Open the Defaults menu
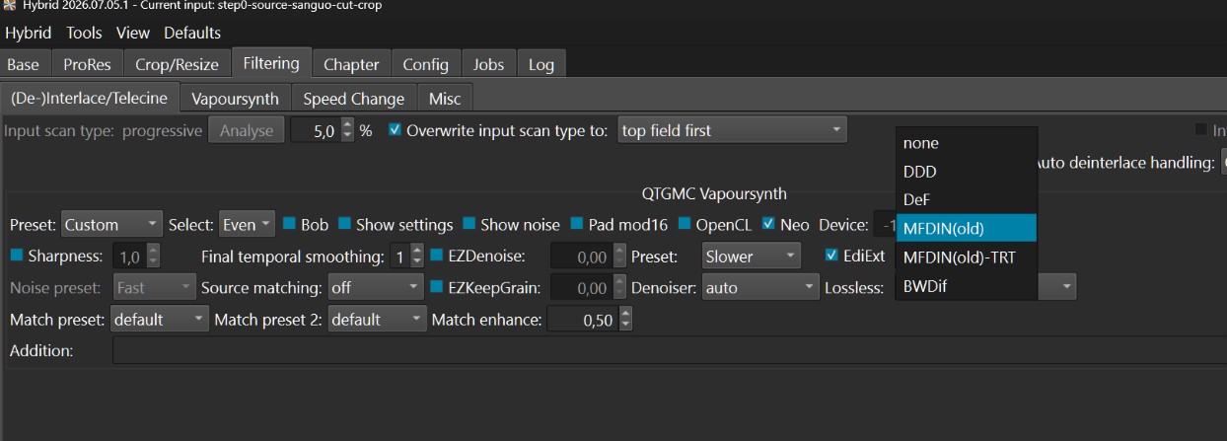Image resolution: width=1227 pixels, height=441 pixels. [x=192, y=33]
